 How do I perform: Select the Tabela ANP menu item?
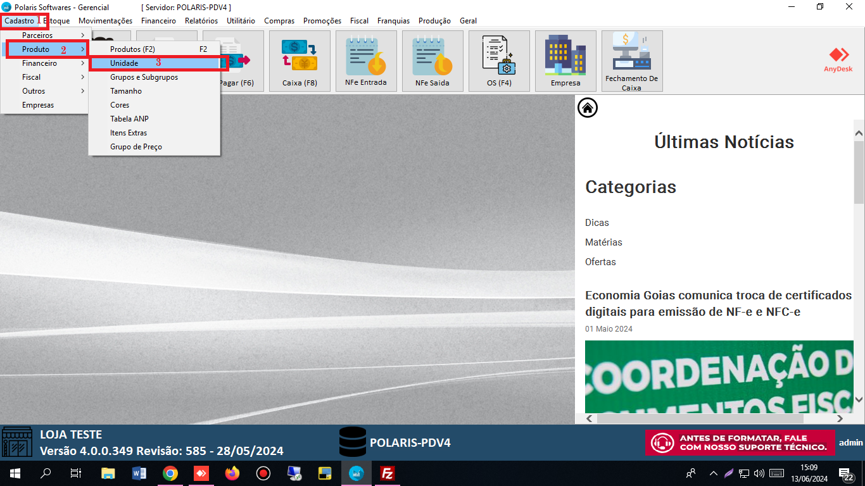[129, 119]
